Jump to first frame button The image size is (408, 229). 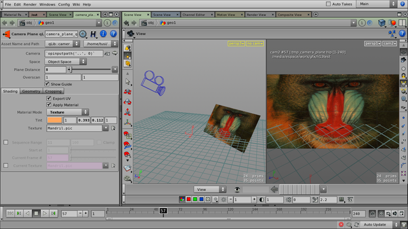tap(10, 214)
